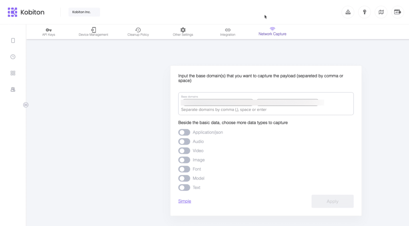
Task: Select Network Capture tab label
Action: click(272, 34)
